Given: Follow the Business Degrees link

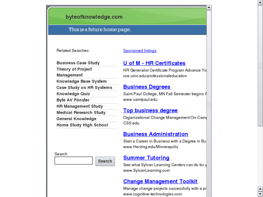Looking at the screenshot, I should pyautogui.click(x=147, y=87).
